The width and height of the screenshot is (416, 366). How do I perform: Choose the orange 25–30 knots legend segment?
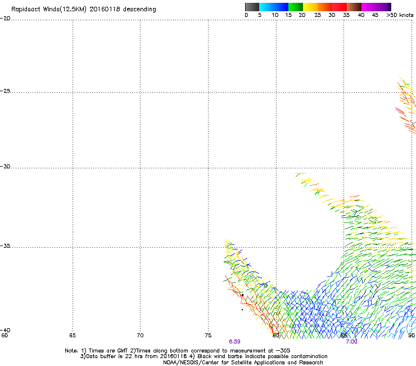click(325, 7)
